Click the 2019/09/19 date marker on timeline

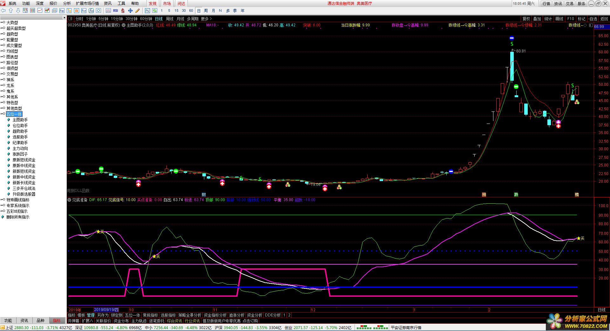point(106,310)
